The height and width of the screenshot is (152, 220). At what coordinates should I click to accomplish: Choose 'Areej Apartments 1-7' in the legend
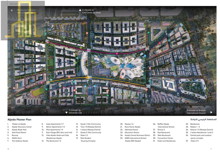point(55,124)
